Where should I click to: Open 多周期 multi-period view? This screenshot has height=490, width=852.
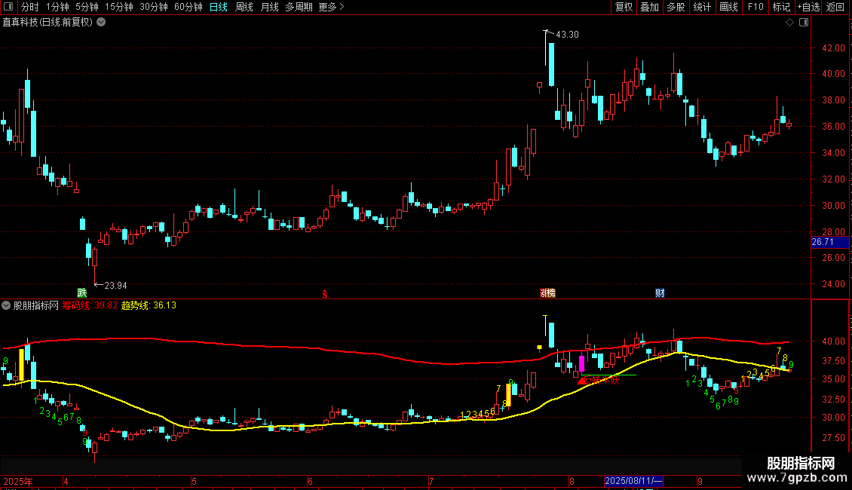[x=299, y=7]
